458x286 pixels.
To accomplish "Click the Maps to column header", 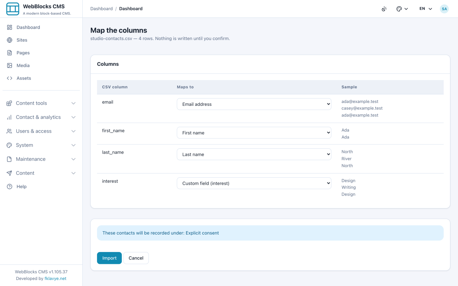I will [x=185, y=87].
